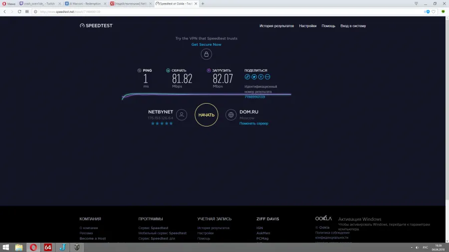Open О компании footer link
Viewport: 449px width, 252px height.
tap(89, 228)
